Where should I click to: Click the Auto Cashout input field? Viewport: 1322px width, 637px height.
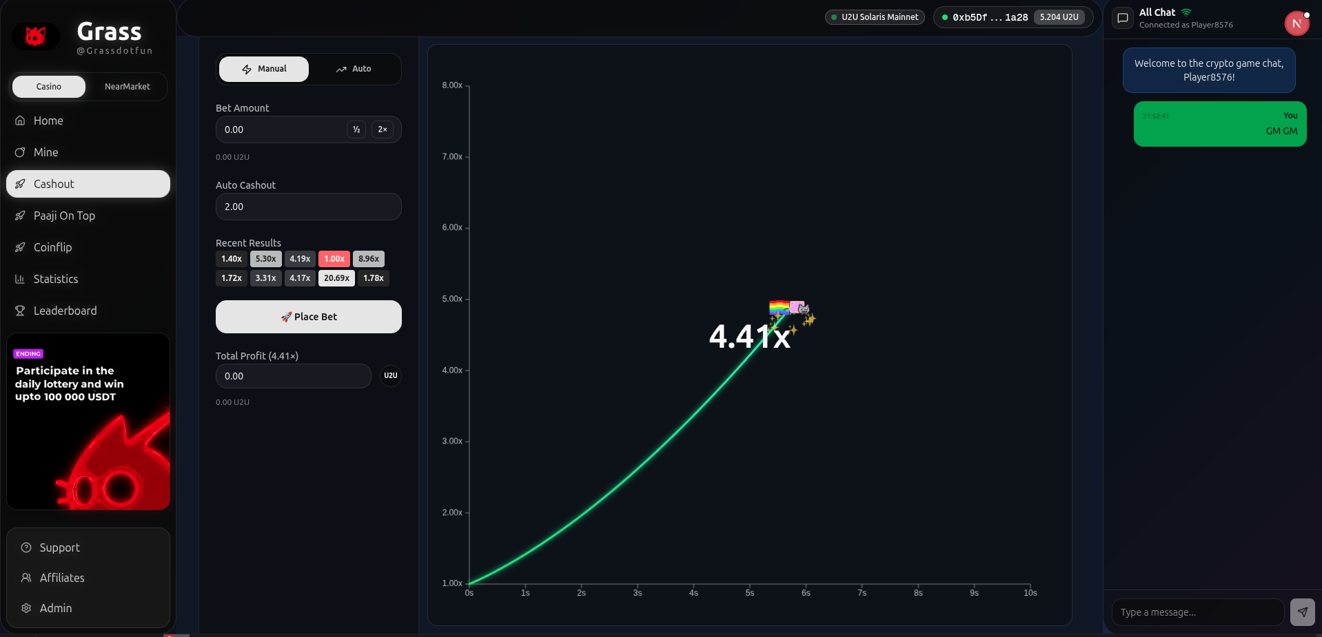(308, 207)
